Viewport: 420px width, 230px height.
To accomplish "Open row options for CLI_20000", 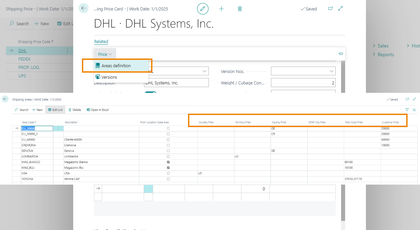I will 58,128.
